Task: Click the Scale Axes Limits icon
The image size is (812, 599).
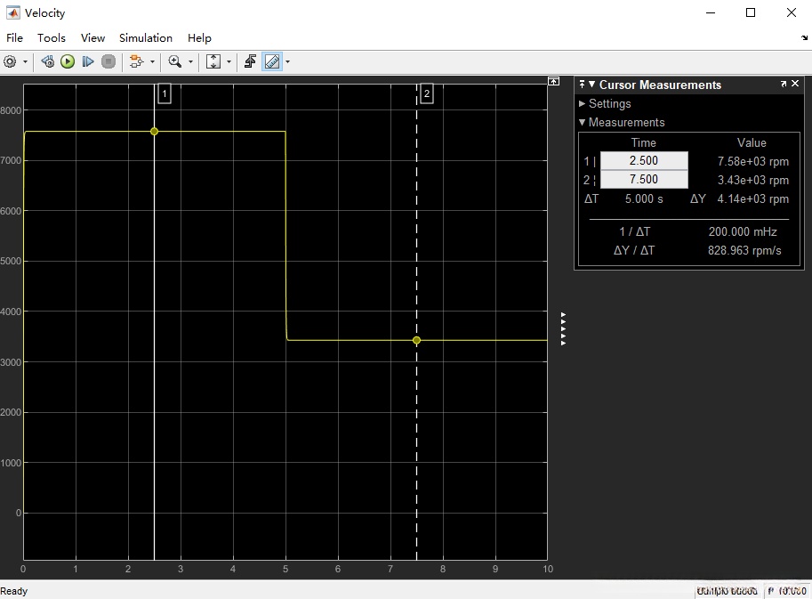Action: click(x=213, y=61)
